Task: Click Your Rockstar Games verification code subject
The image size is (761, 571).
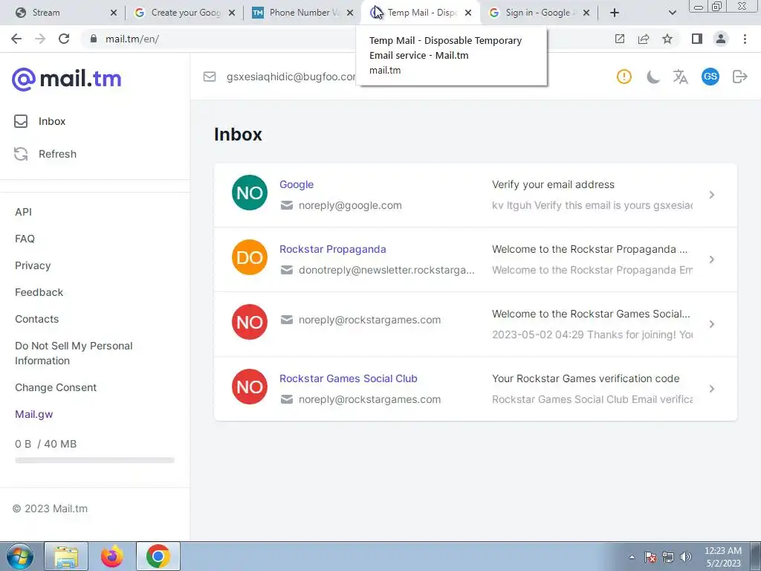Action: [x=586, y=378]
